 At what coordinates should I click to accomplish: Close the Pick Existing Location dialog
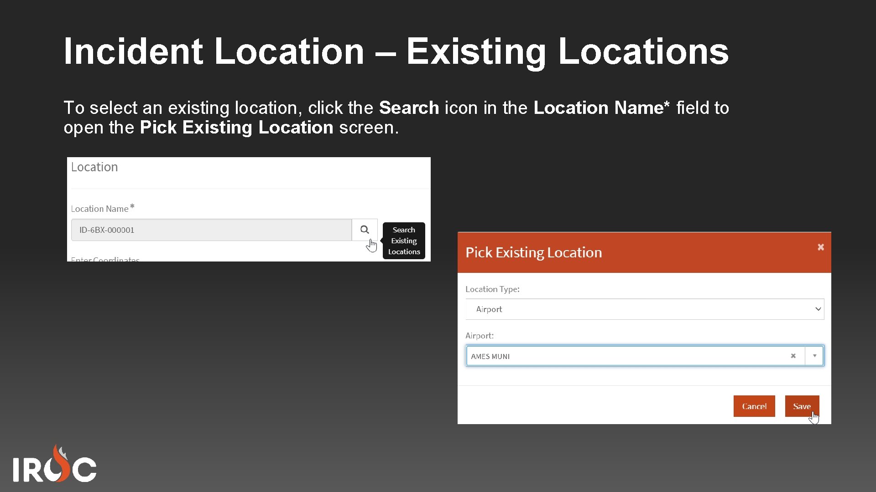(821, 246)
